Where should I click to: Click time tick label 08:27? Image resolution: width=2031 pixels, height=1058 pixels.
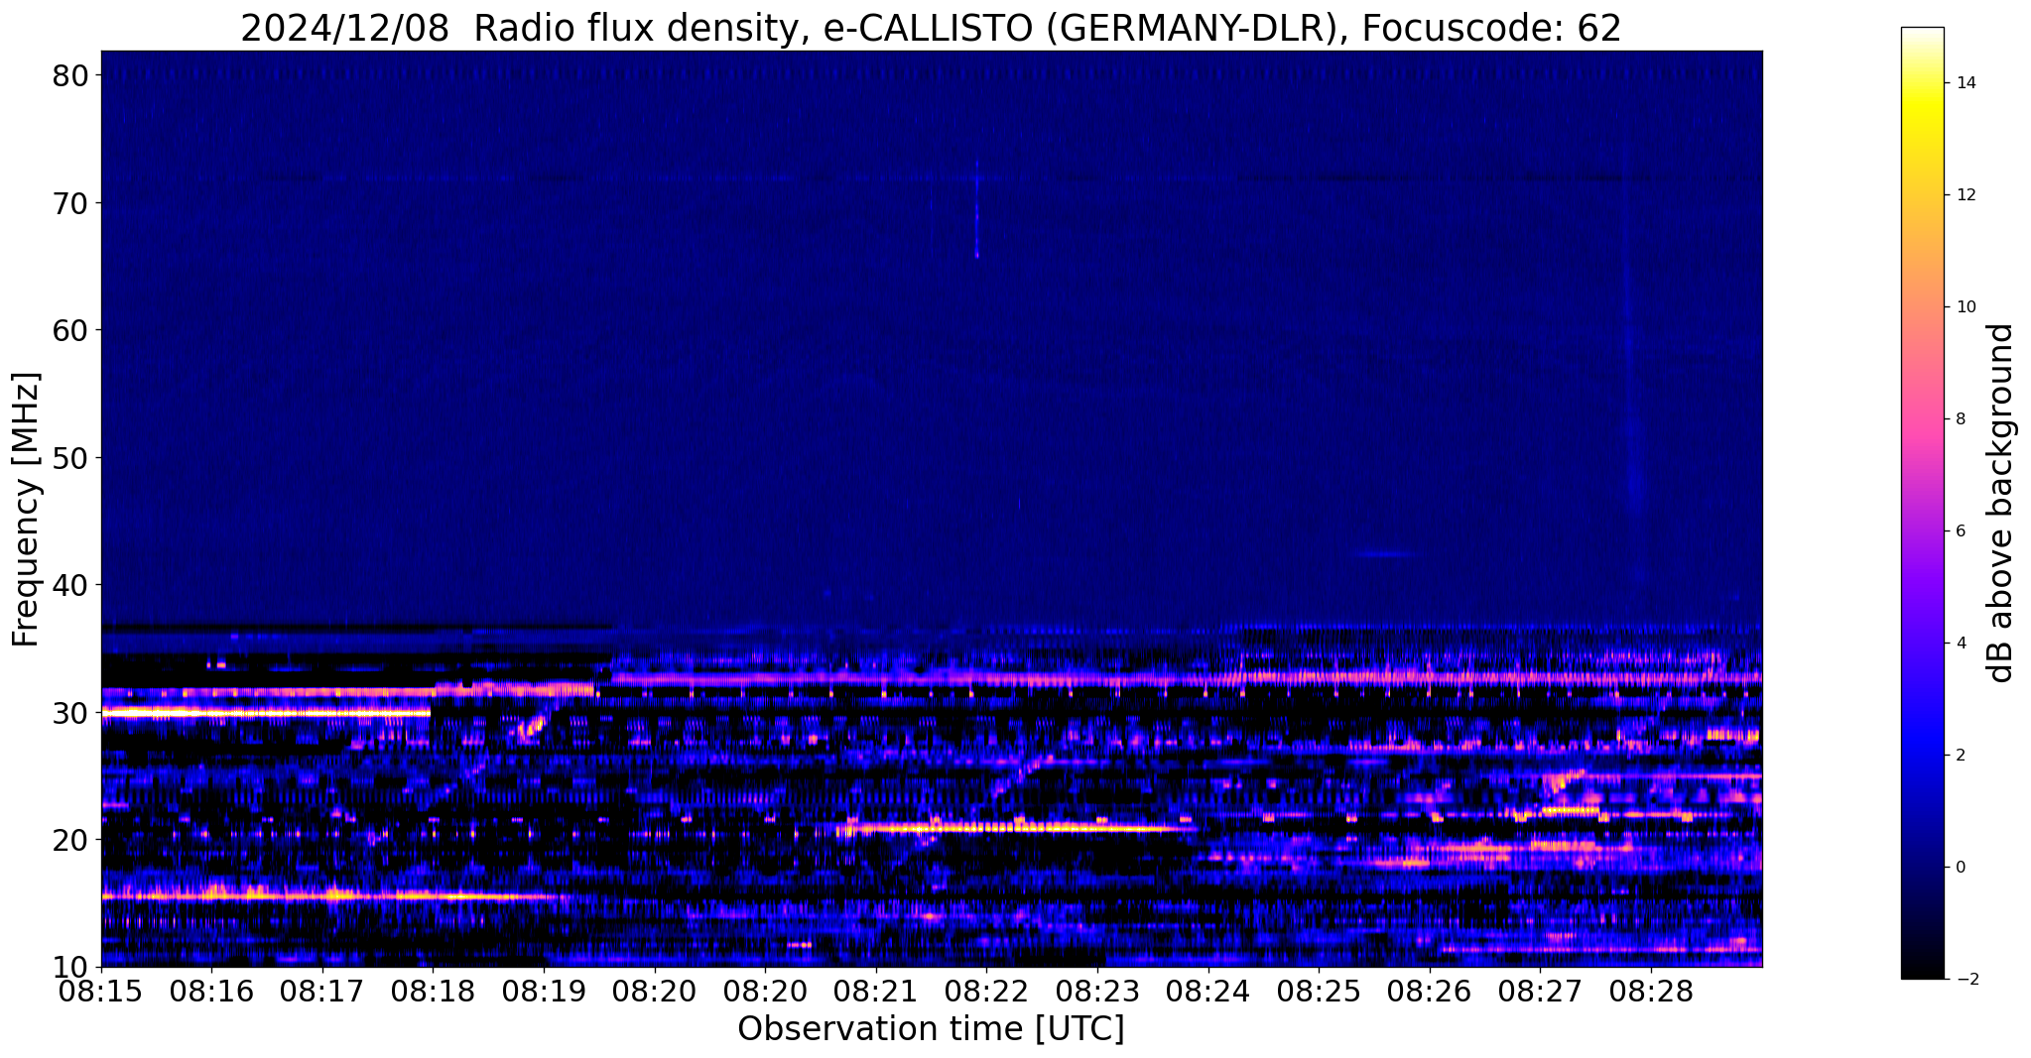pos(1540,992)
